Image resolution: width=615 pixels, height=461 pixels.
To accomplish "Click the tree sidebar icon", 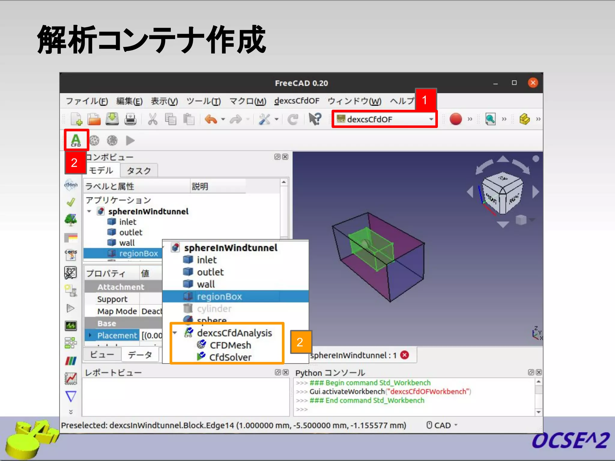I will coord(71,220).
